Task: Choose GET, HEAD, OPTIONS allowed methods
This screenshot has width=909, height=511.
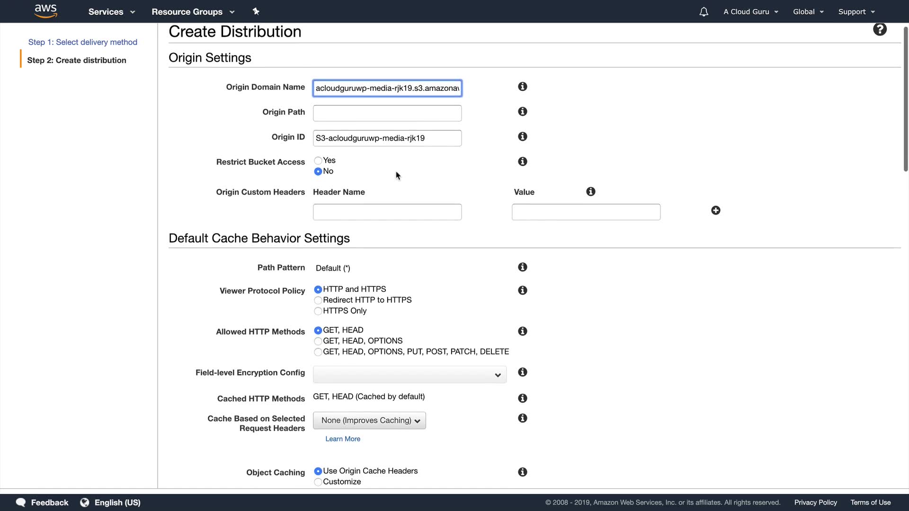Action: tap(318, 341)
